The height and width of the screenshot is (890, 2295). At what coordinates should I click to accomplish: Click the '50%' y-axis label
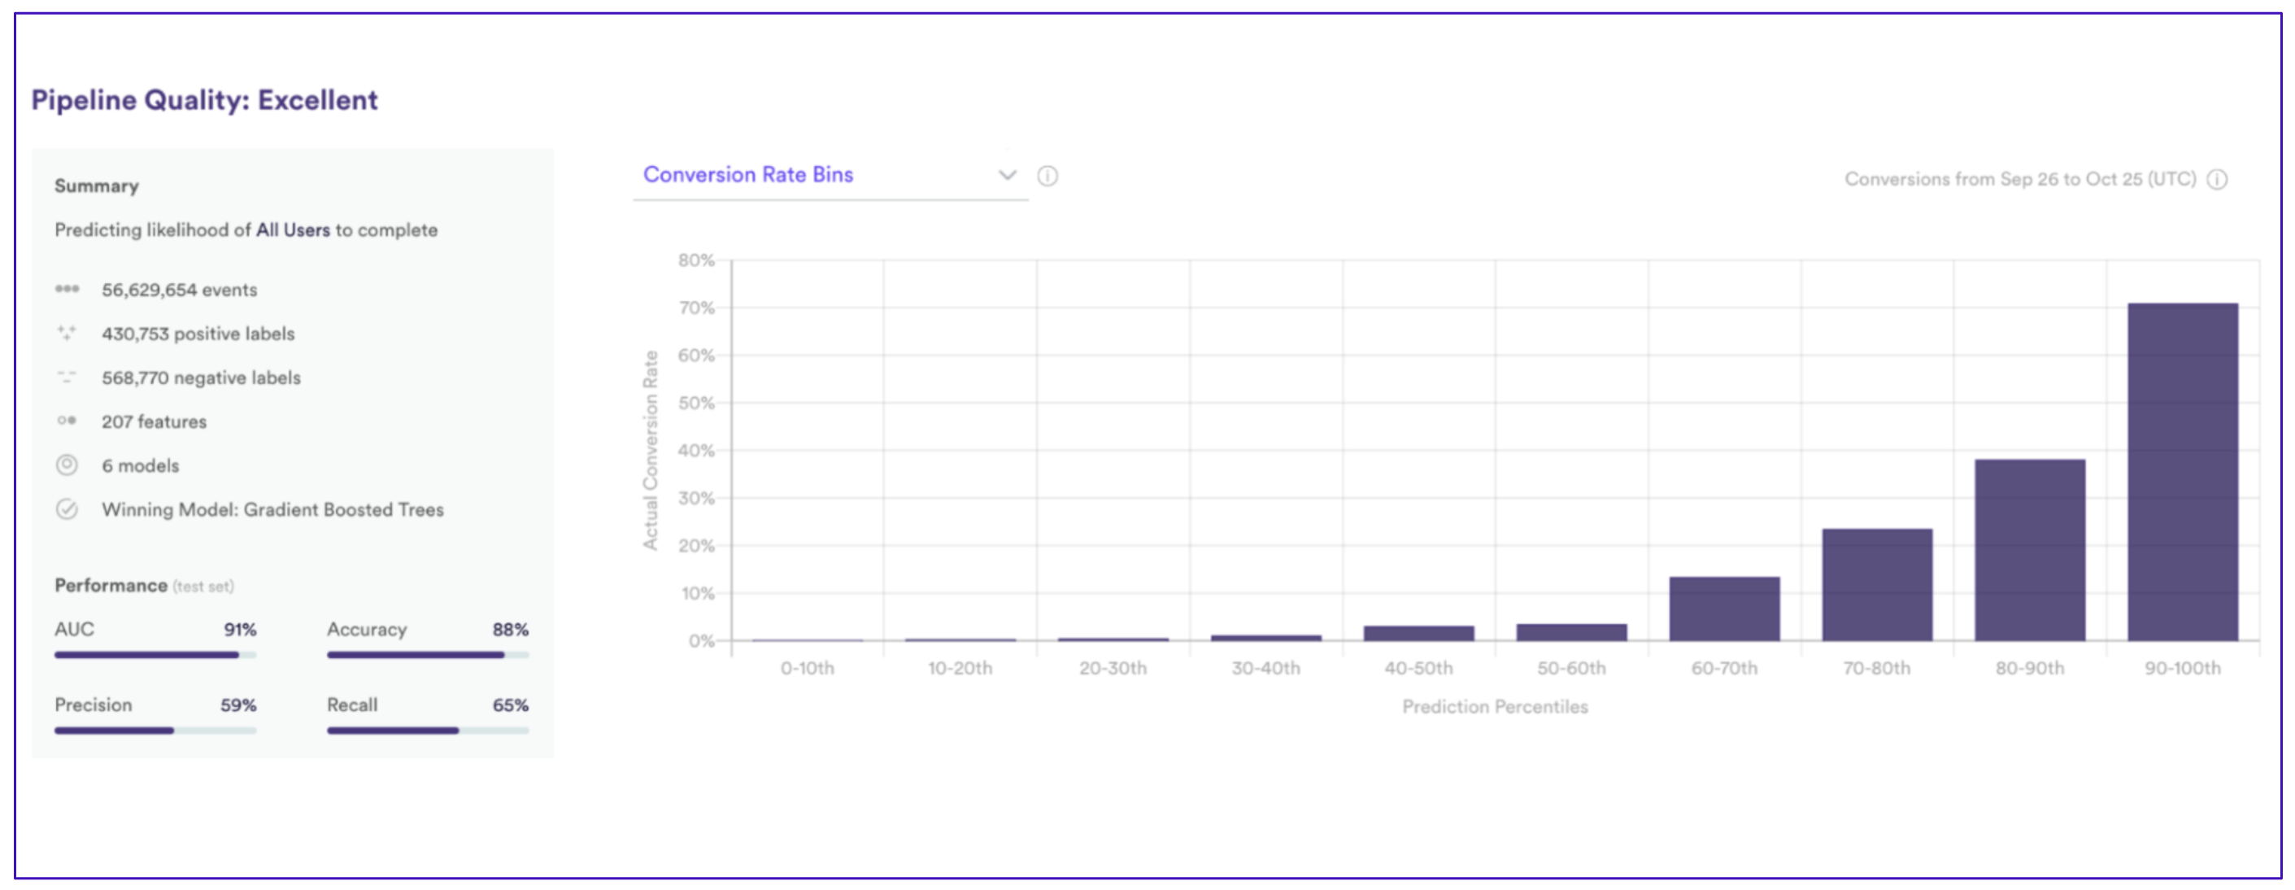(x=696, y=403)
